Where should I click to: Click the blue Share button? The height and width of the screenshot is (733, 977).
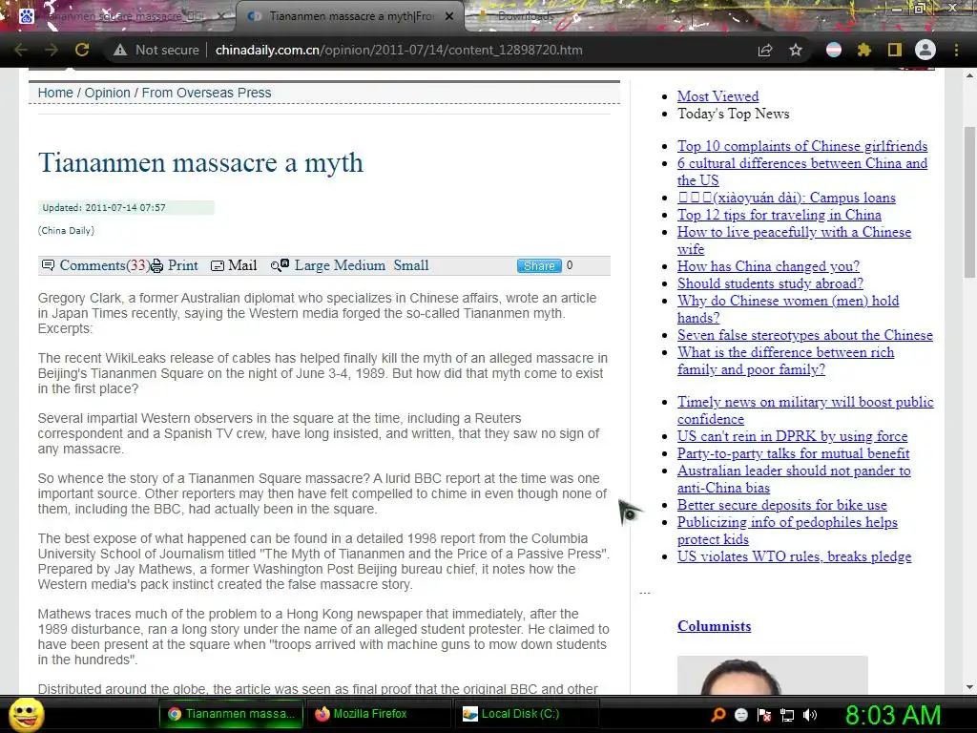coord(539,265)
